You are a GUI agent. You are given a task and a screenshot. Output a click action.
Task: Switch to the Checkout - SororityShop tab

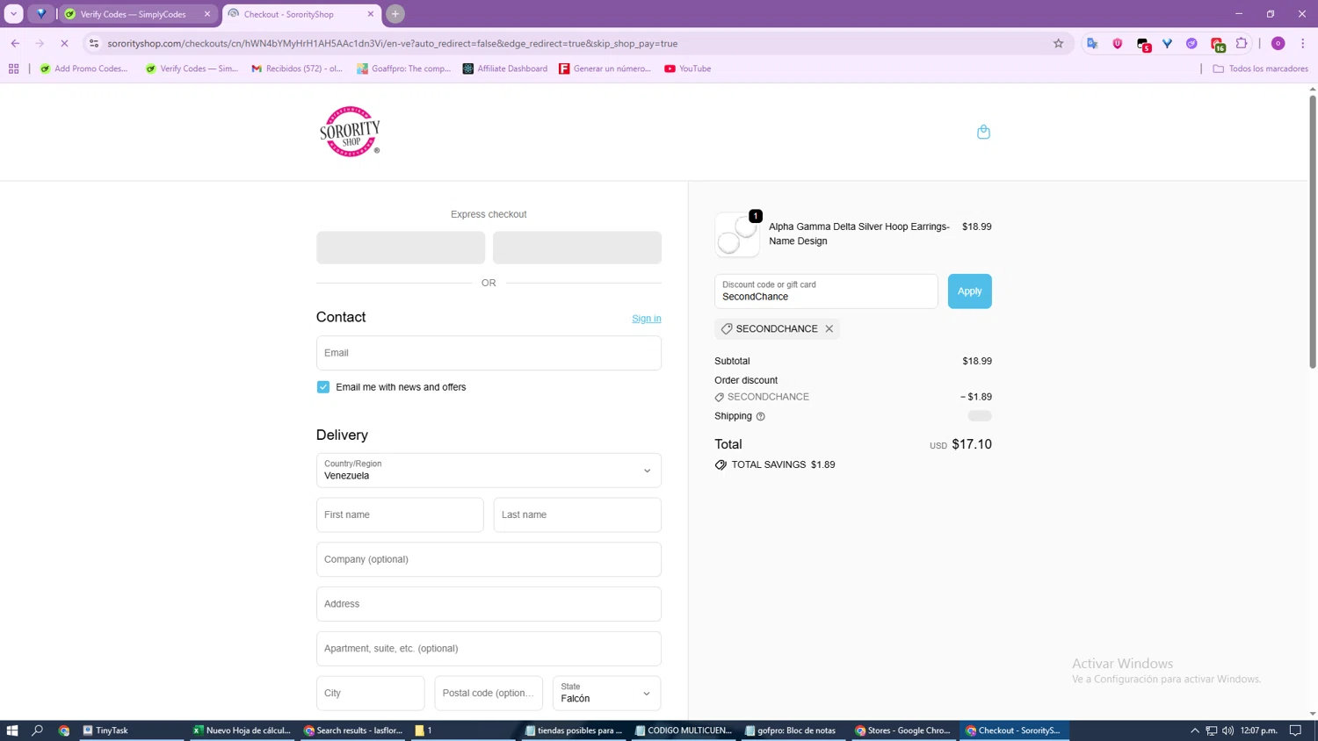[302, 14]
